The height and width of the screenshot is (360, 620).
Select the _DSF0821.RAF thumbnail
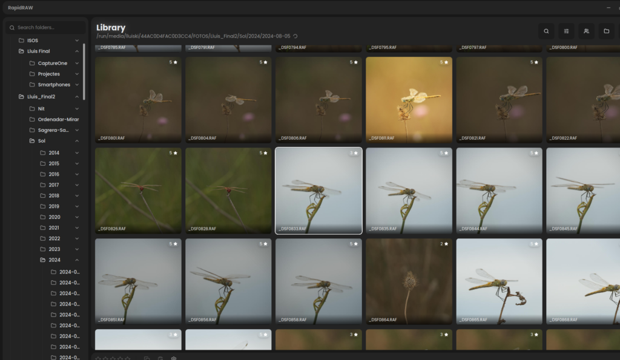(x=499, y=100)
